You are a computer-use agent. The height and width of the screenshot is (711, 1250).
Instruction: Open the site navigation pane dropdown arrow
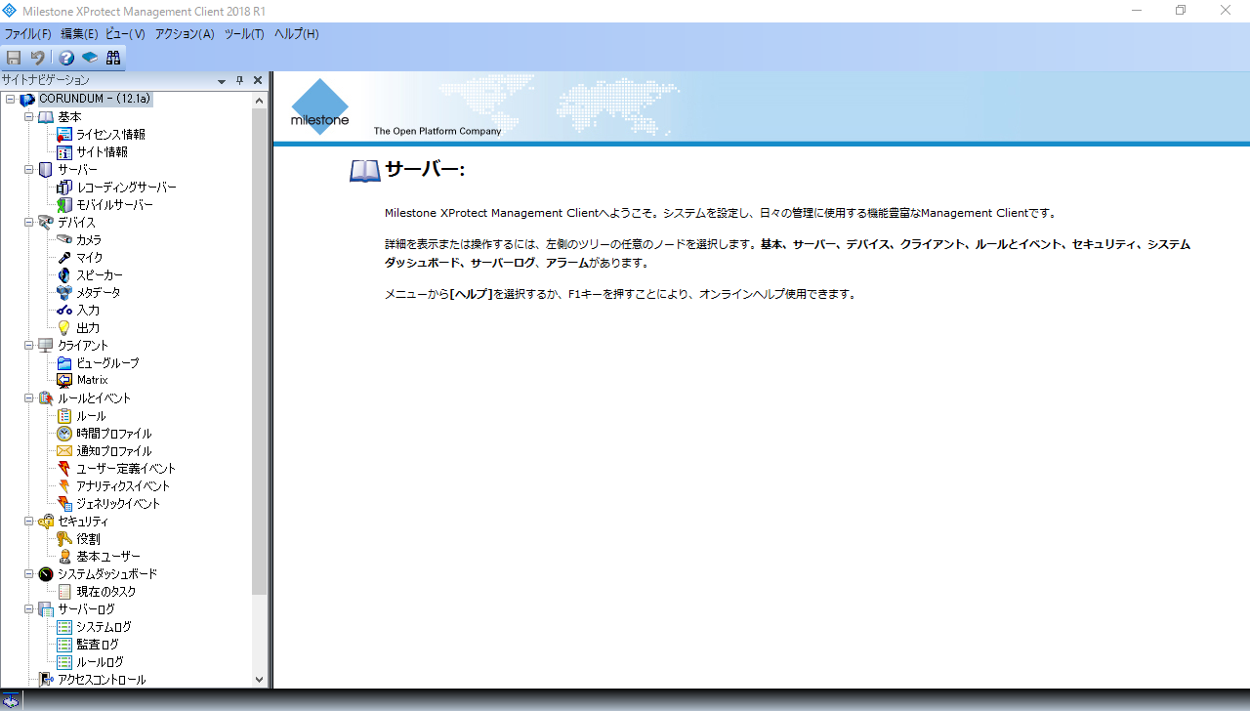(x=222, y=81)
